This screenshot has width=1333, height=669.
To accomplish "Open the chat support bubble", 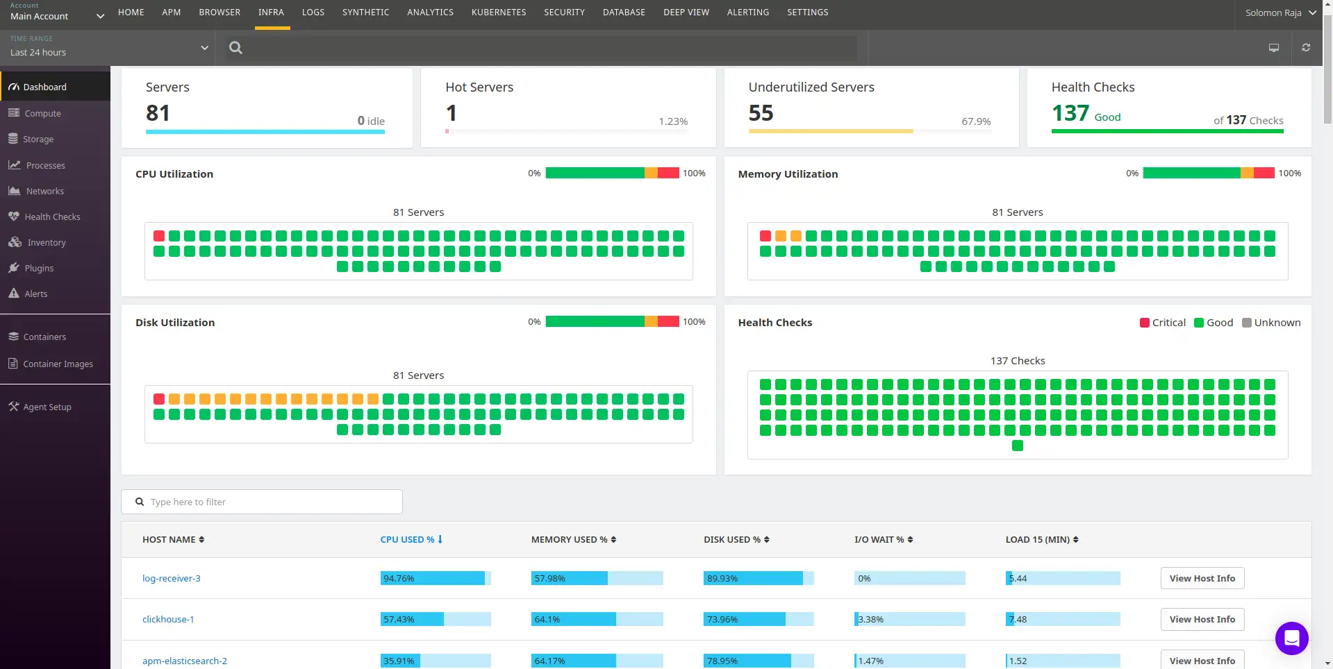I will (1291, 638).
